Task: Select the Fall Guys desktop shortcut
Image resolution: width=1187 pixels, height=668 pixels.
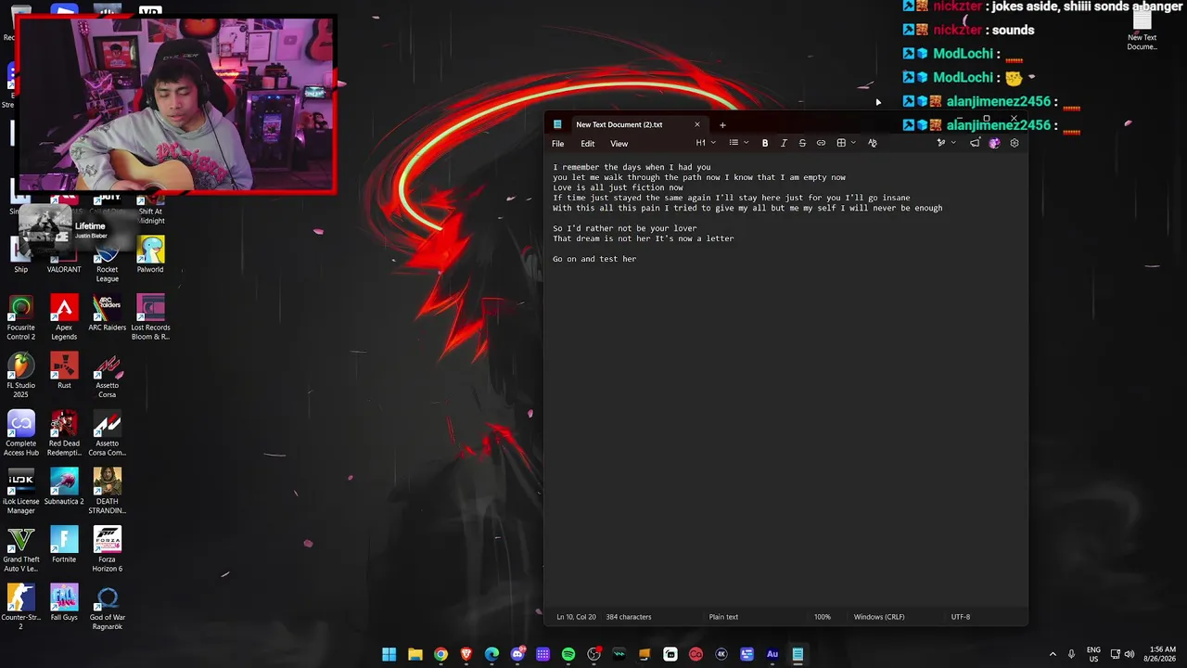Action: (x=64, y=603)
